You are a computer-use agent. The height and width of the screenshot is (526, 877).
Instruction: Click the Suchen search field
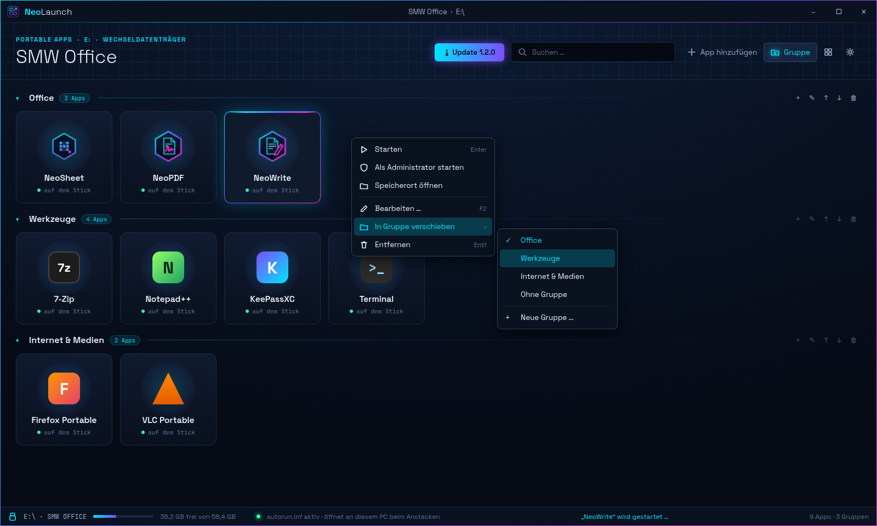pos(593,52)
